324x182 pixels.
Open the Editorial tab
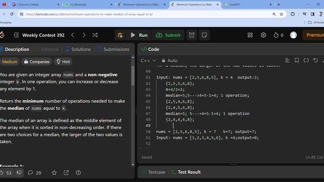click(47, 50)
